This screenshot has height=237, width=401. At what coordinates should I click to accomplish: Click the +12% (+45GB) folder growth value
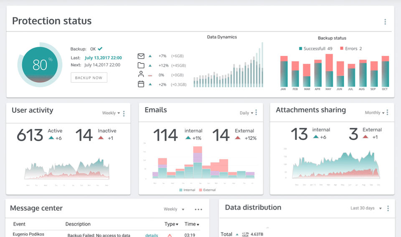point(172,66)
